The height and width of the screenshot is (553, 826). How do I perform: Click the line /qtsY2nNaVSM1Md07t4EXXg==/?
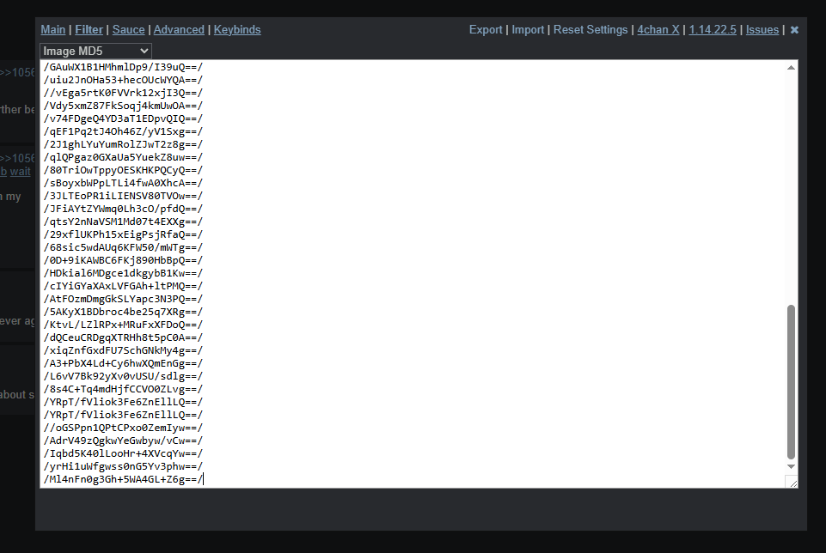123,222
